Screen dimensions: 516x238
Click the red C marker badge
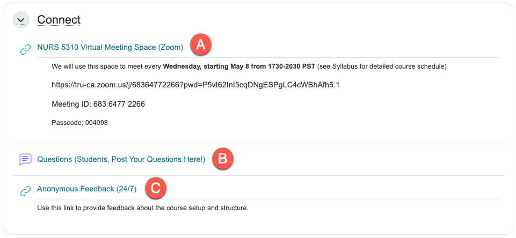click(x=155, y=188)
